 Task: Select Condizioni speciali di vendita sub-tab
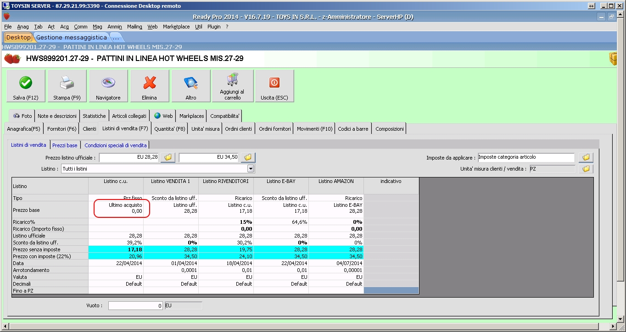116,145
